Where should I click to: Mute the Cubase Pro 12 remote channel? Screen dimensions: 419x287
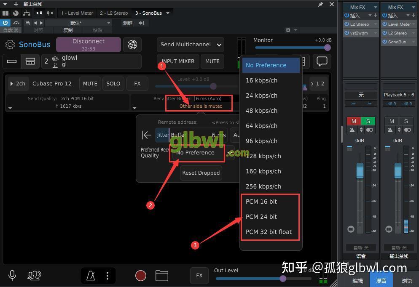(90, 83)
